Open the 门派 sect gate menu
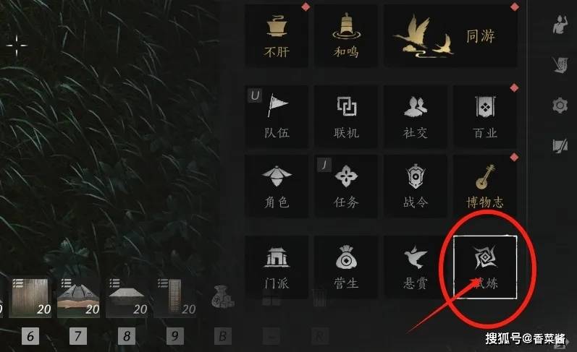 (x=277, y=267)
